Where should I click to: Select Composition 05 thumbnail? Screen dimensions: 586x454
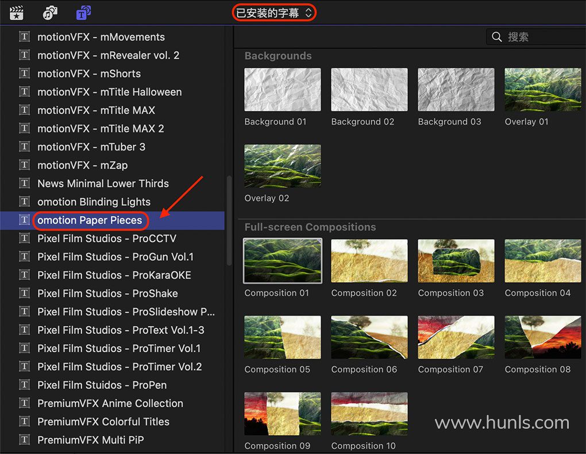click(x=283, y=337)
